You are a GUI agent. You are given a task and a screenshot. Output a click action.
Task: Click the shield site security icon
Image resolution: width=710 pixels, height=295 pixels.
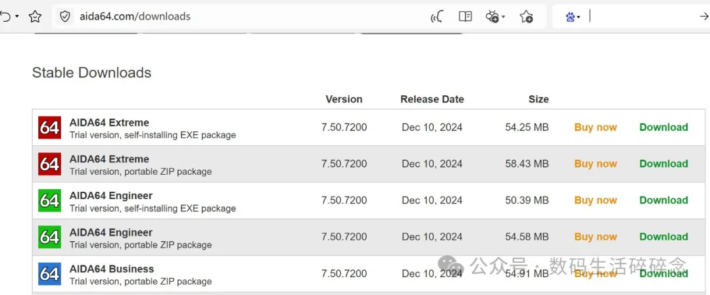pos(65,16)
